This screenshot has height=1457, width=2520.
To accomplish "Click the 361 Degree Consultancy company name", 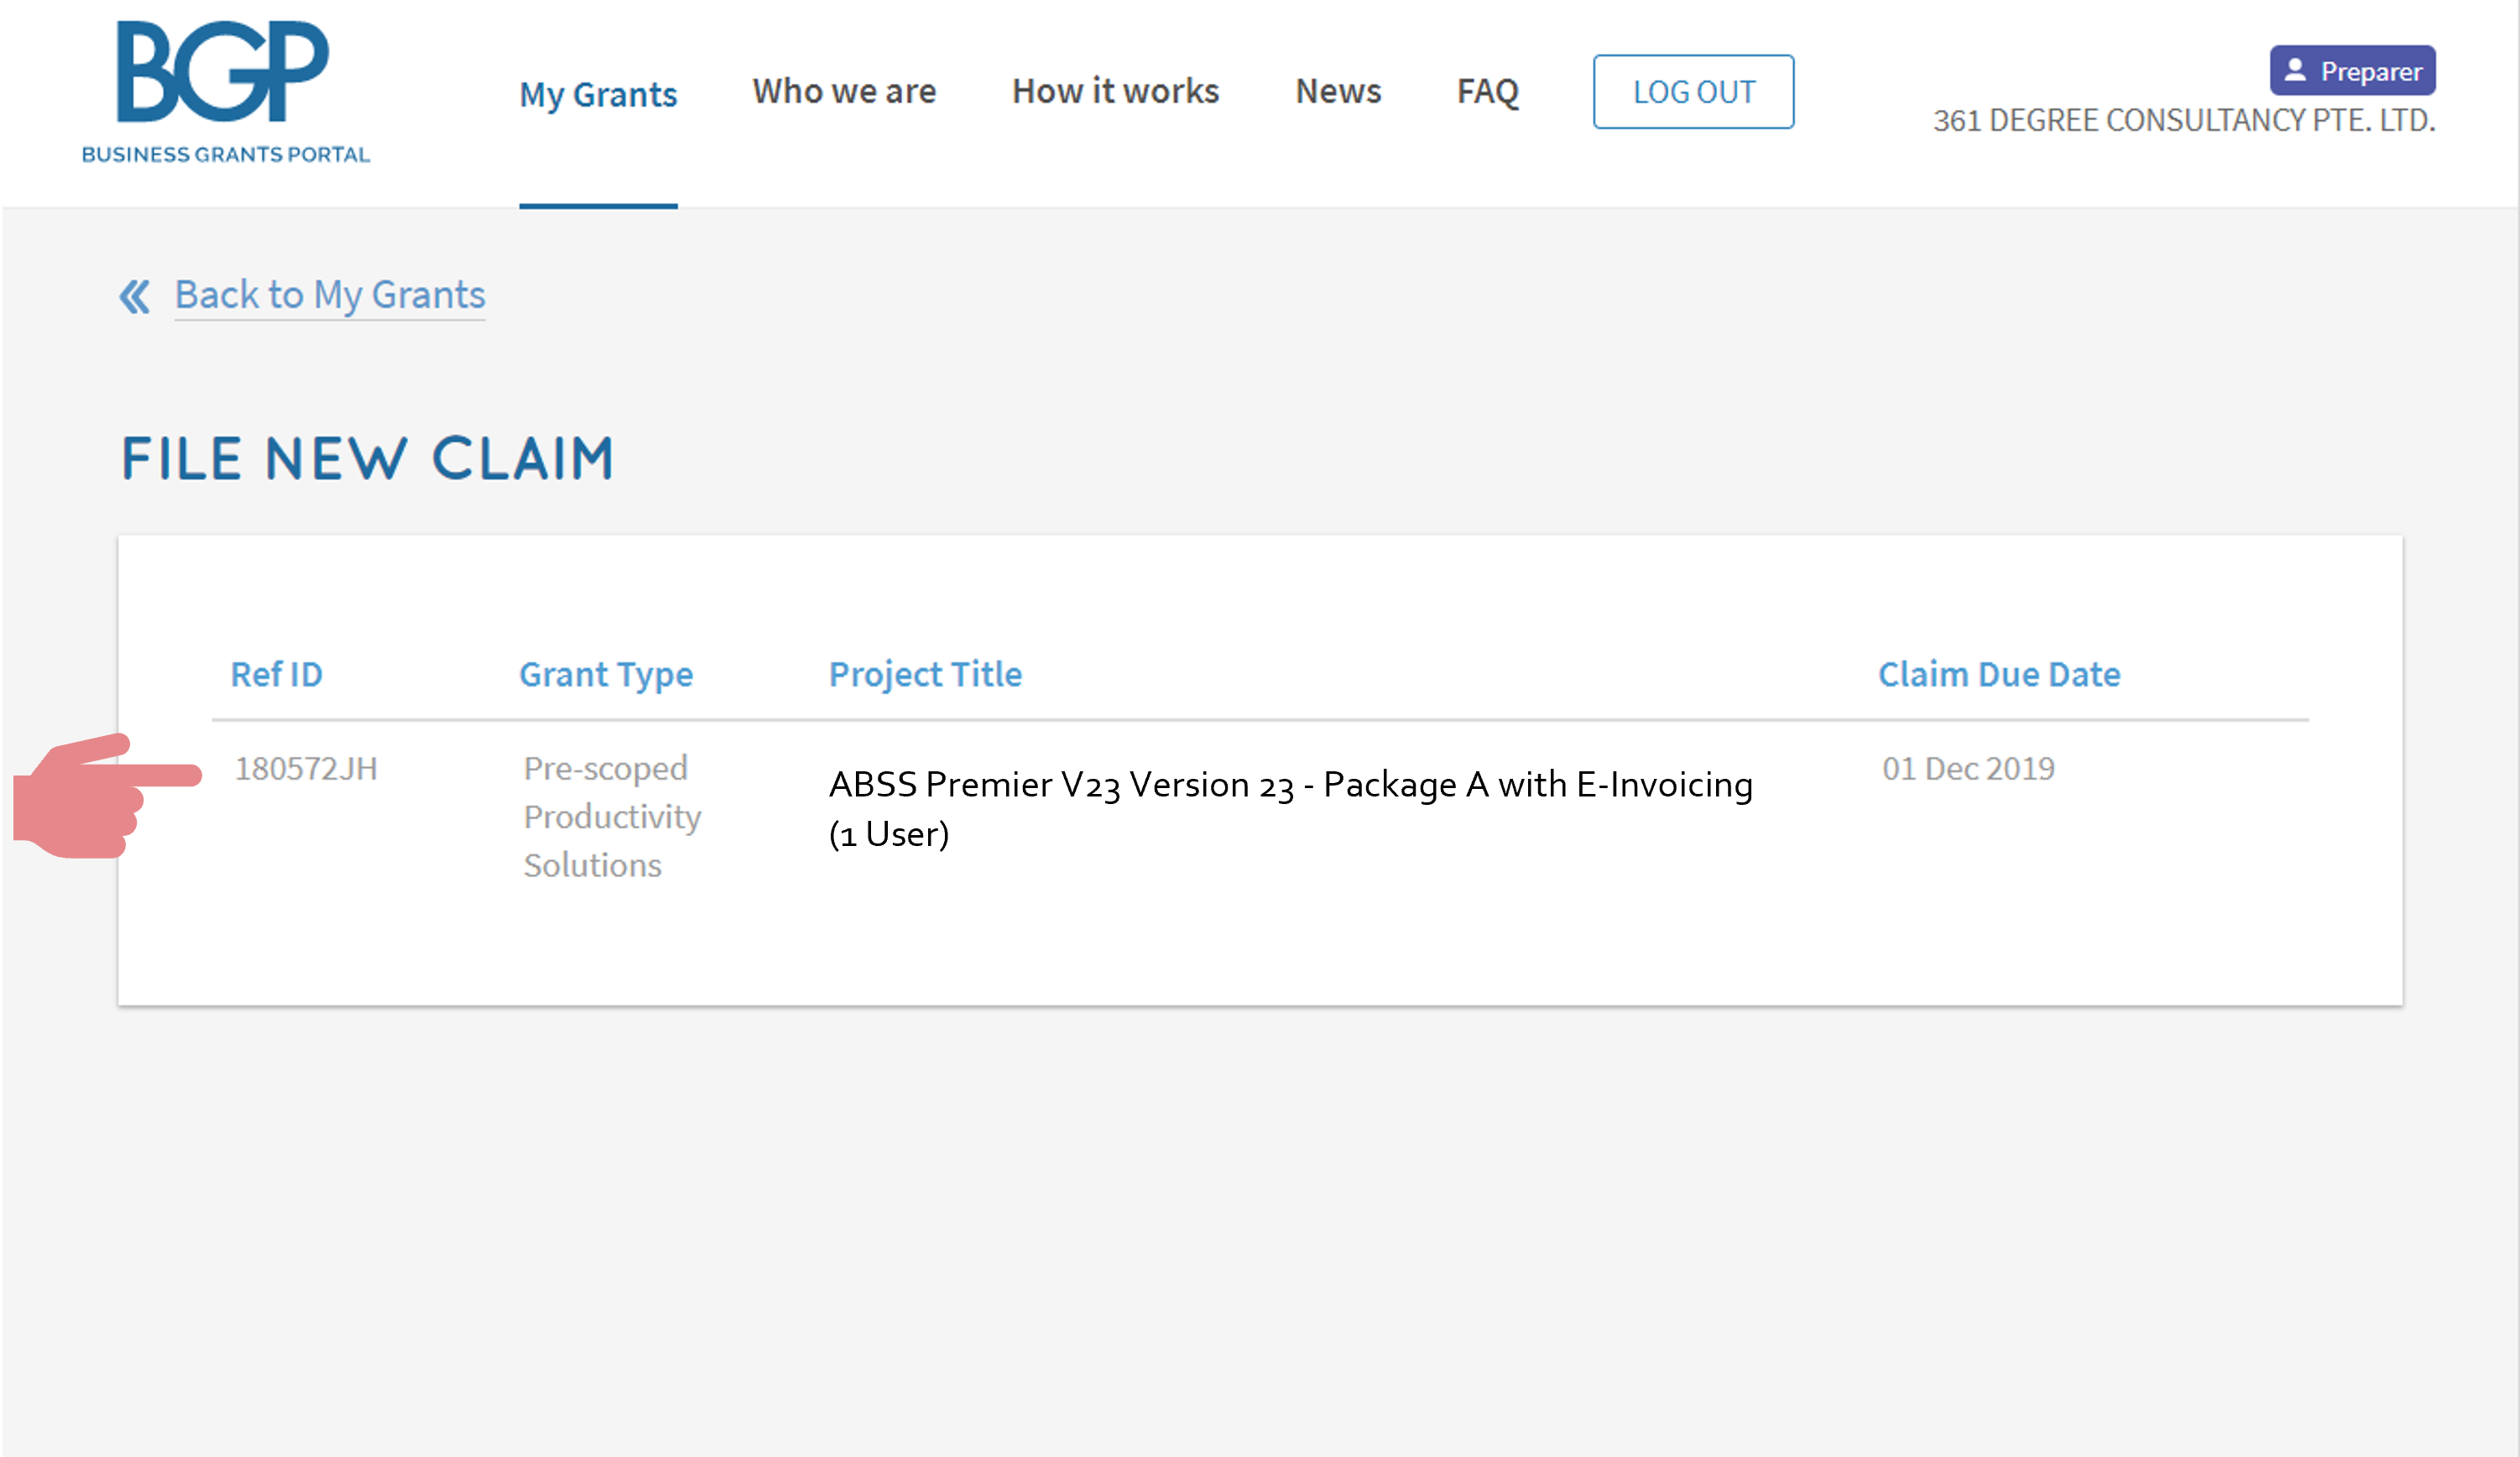I will [2183, 121].
